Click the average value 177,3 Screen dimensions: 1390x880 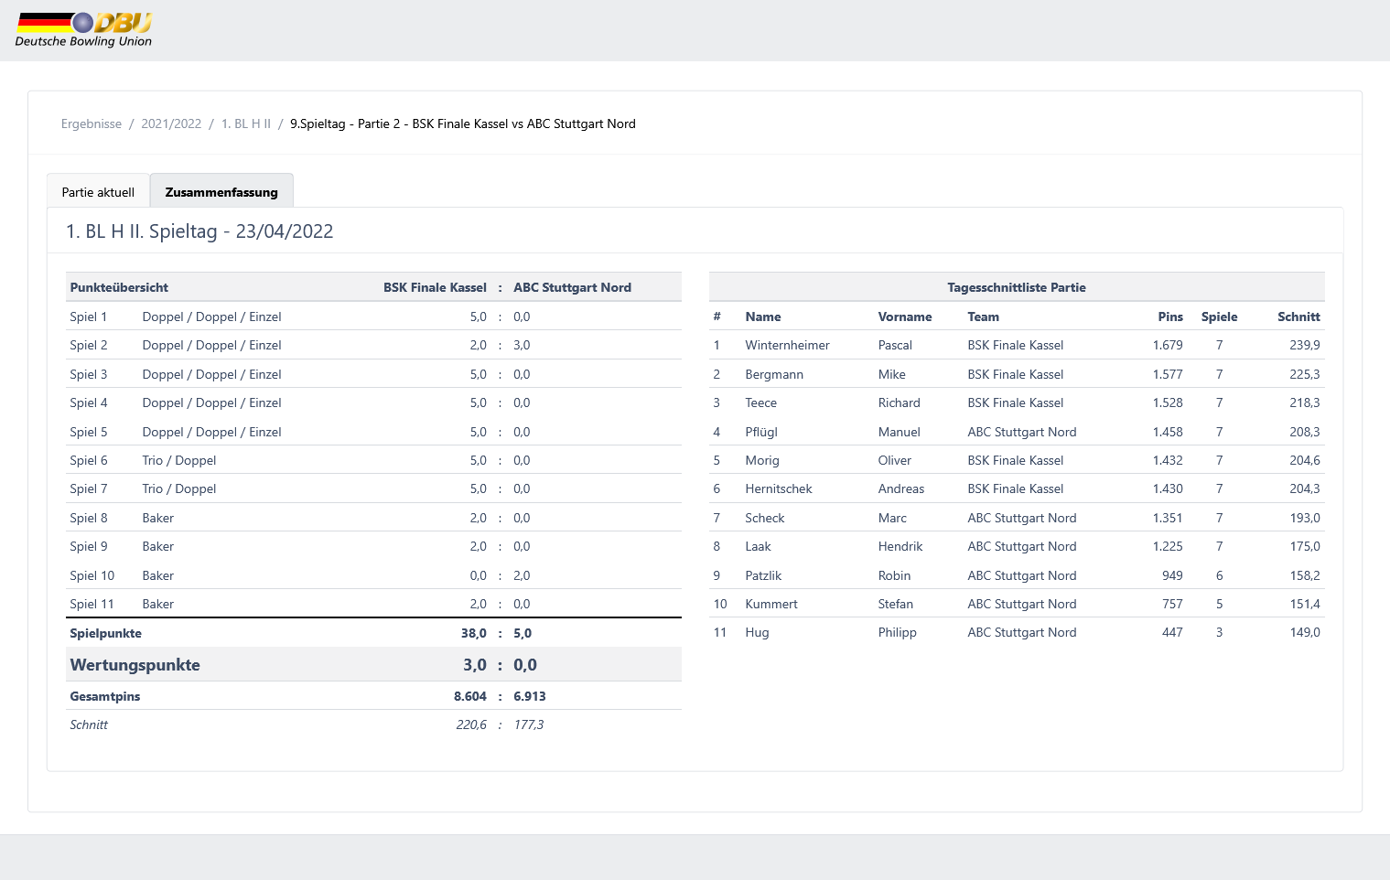pyautogui.click(x=529, y=724)
